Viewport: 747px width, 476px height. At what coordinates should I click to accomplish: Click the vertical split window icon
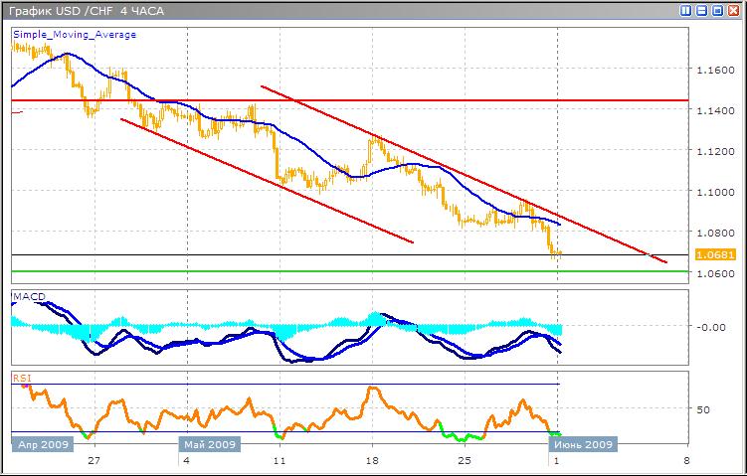686,10
